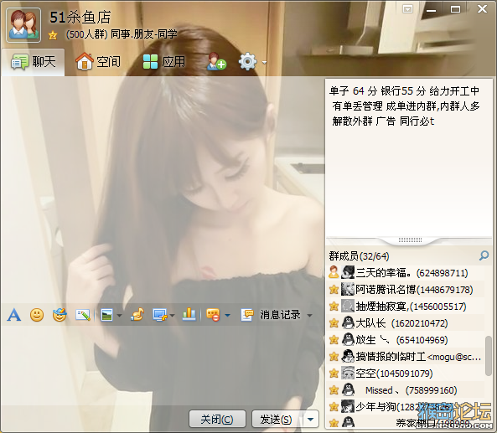Open the font style tool (letter A)
The image size is (497, 433).
[x=14, y=315]
